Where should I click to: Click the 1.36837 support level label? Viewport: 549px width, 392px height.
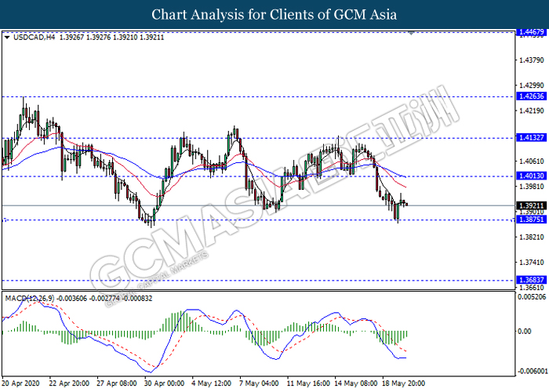pyautogui.click(x=532, y=280)
